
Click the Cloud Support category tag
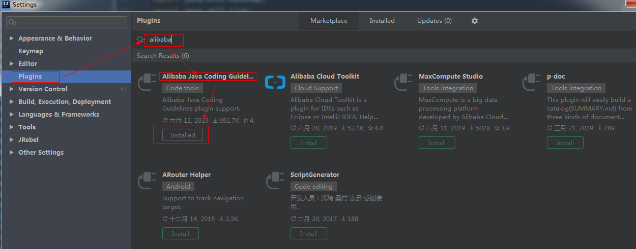(316, 88)
